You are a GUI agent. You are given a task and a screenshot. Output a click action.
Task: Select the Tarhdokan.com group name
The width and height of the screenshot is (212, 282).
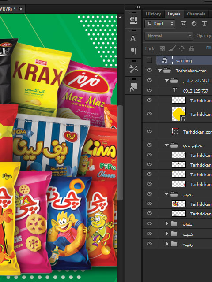click(x=191, y=70)
